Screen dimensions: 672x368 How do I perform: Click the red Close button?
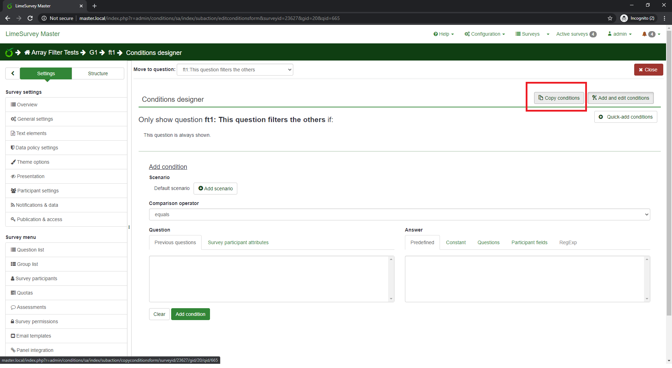pyautogui.click(x=649, y=70)
